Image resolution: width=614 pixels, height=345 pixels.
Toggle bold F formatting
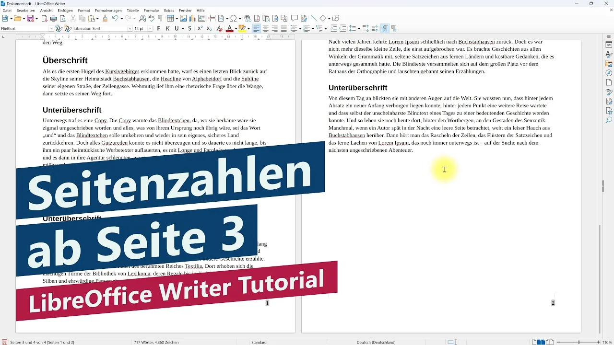tap(159, 28)
